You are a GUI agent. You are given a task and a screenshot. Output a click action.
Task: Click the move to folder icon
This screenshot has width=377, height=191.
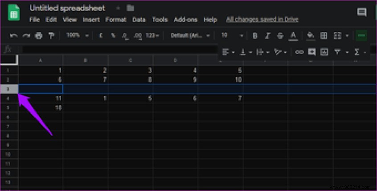coord(130,8)
